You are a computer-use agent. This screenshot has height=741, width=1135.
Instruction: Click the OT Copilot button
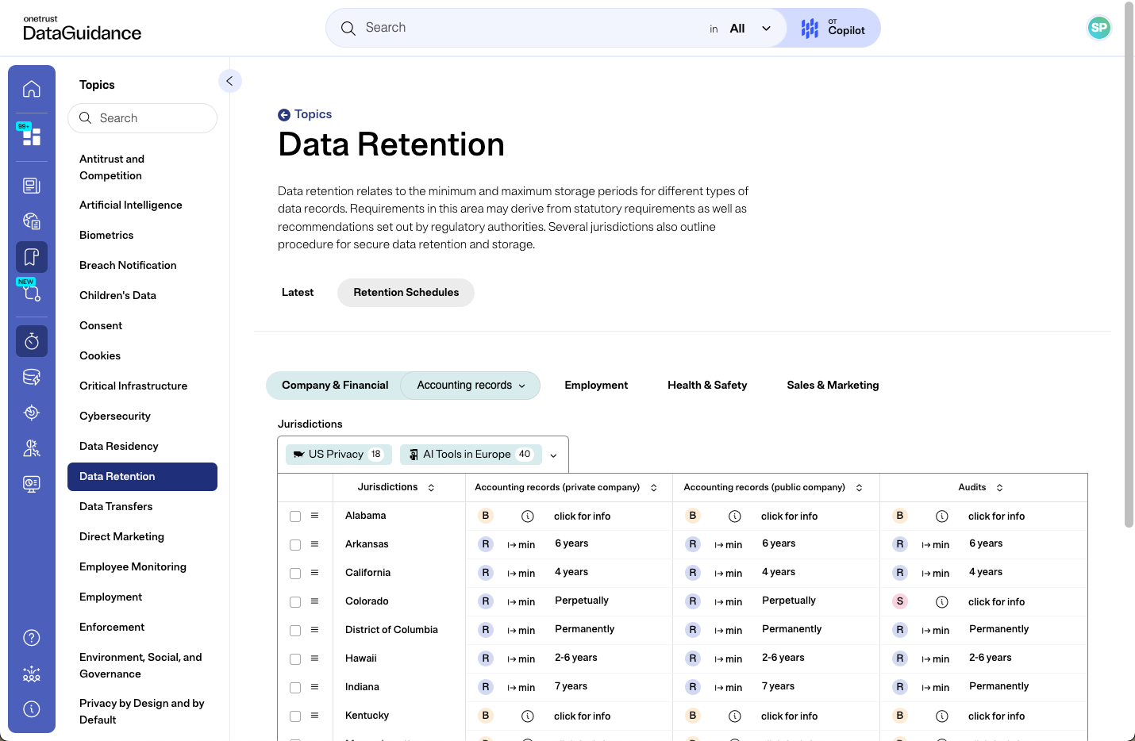833,29
